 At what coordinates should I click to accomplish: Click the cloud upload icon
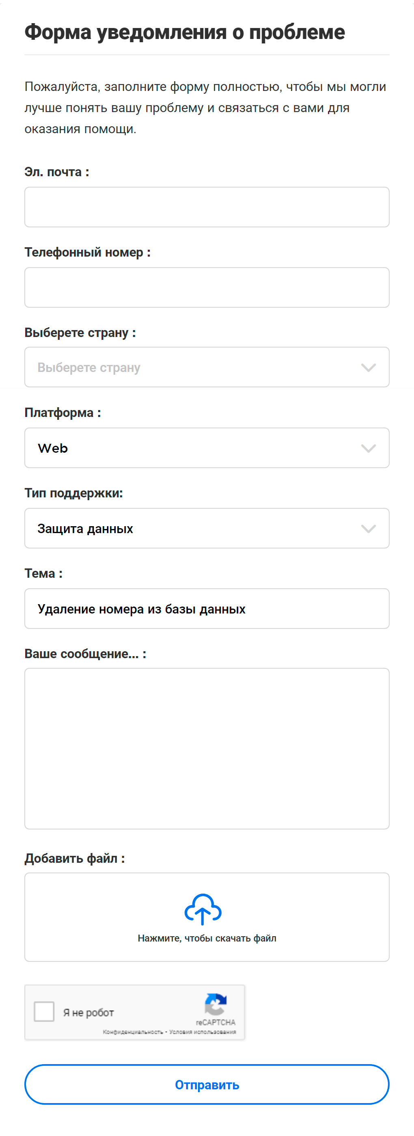click(203, 909)
